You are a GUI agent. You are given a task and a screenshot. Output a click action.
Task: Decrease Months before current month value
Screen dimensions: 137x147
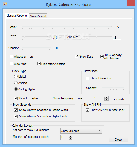click(x=71, y=139)
